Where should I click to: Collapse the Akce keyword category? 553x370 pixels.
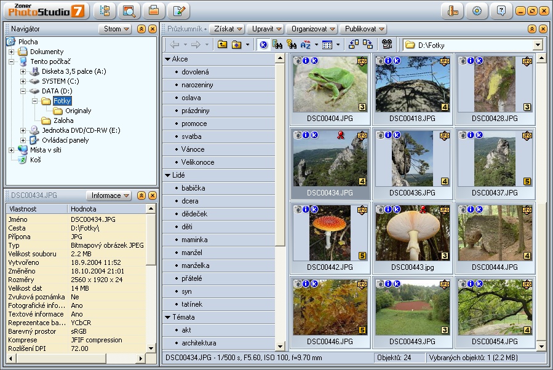(x=167, y=60)
